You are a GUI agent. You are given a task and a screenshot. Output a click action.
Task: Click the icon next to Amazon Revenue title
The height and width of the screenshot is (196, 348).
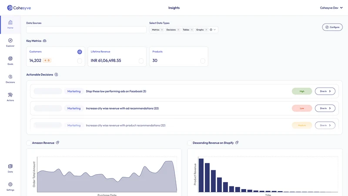(57, 143)
